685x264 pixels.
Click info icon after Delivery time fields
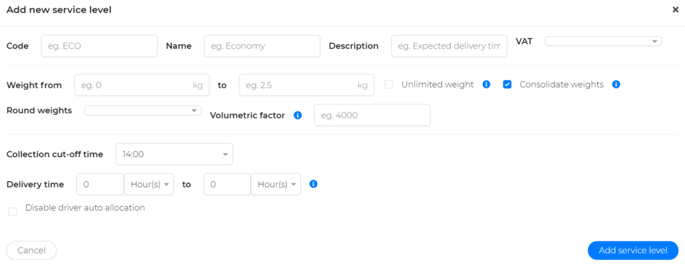point(313,184)
